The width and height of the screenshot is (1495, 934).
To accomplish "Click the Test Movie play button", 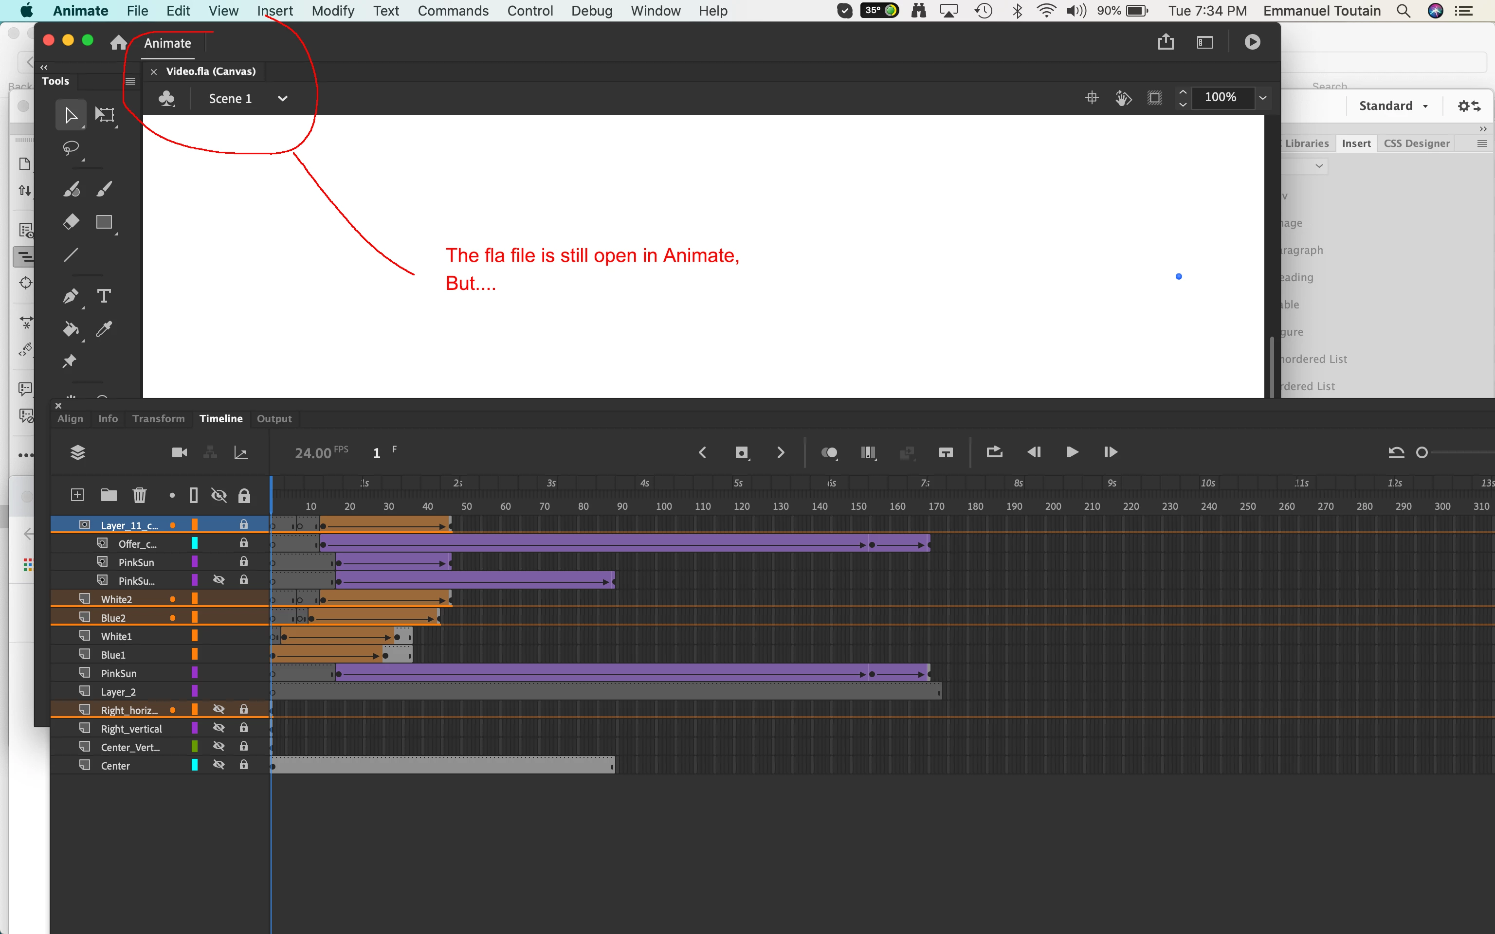I will [1252, 42].
